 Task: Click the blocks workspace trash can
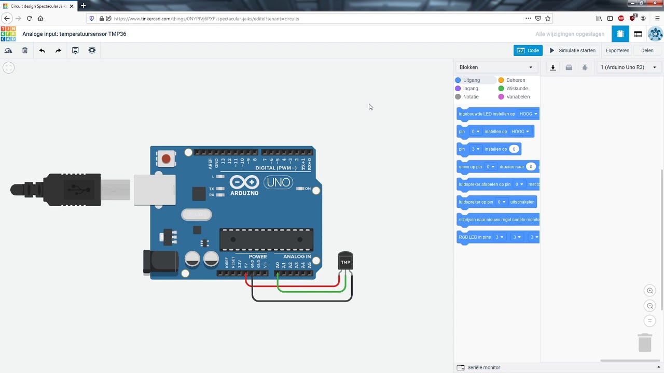[645, 342]
